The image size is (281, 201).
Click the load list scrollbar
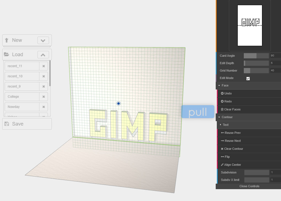pos(50,73)
